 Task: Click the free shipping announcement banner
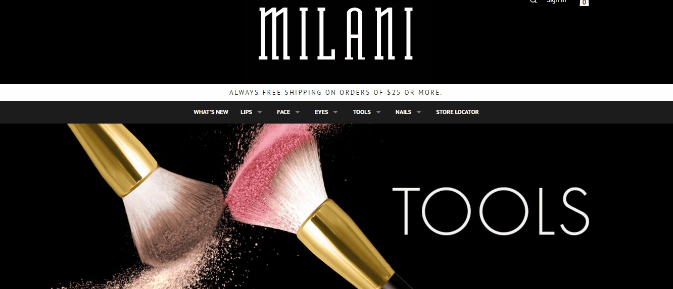[336, 92]
